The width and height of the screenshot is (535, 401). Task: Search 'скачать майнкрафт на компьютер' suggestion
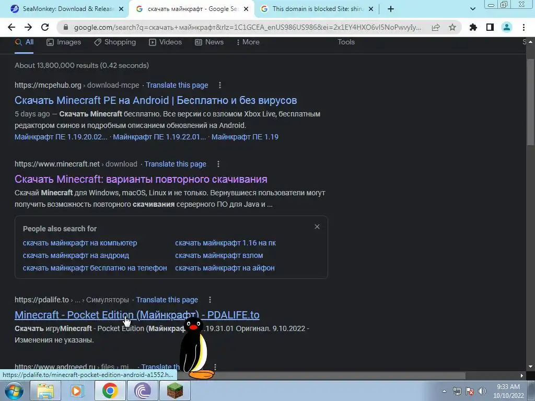(80, 243)
